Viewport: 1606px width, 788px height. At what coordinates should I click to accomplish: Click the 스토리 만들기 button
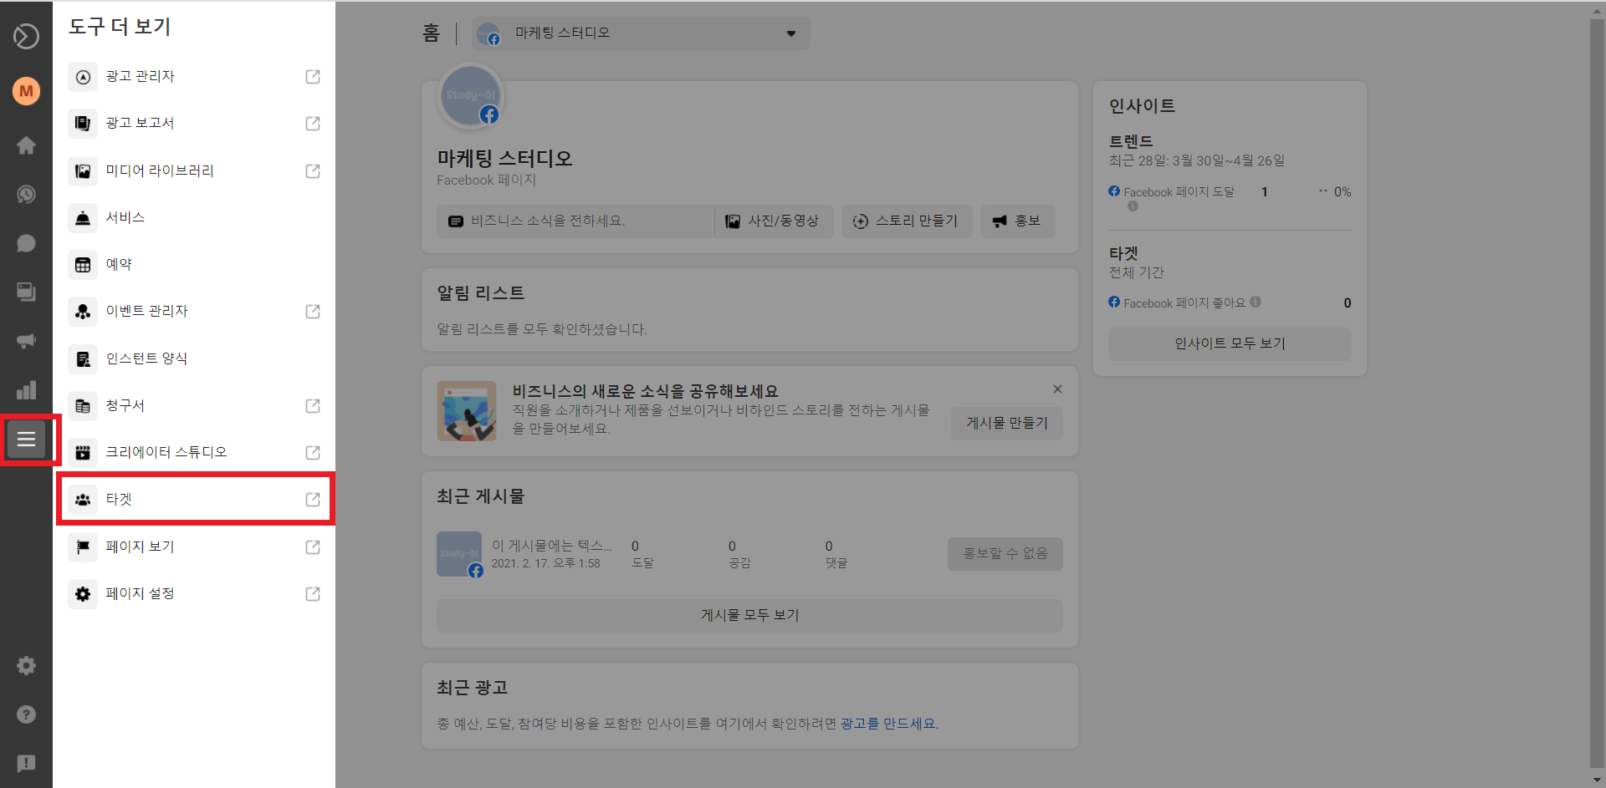[907, 221]
